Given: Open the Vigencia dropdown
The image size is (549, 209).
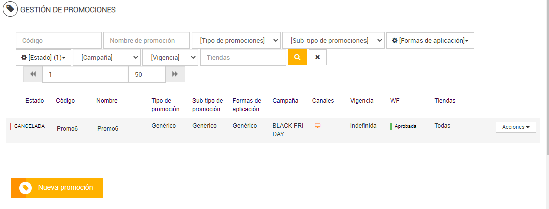Looking at the screenshot, I should tap(170, 57).
